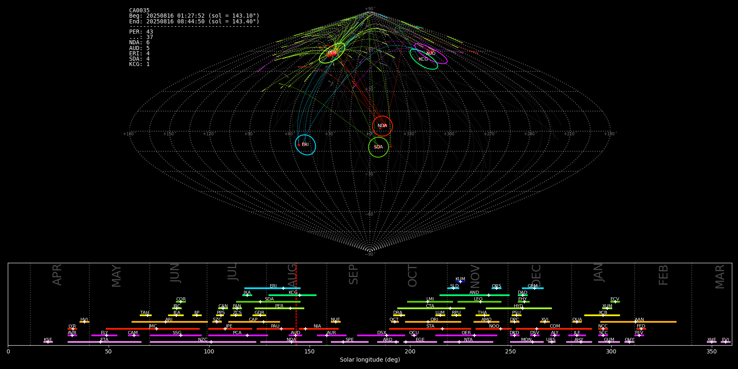The width and height of the screenshot is (738, 369).
Task: Select the ORI shower bar in the timeline
Action: pyautogui.click(x=433, y=322)
